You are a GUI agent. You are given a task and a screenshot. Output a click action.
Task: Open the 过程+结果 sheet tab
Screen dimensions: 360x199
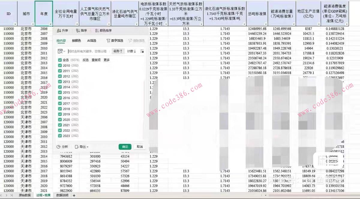coord(43,195)
